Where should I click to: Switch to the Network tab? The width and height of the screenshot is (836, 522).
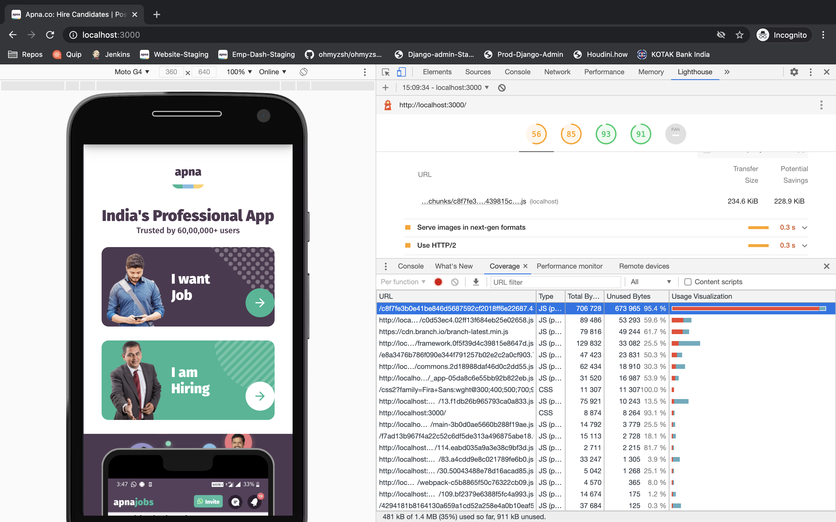pos(557,72)
